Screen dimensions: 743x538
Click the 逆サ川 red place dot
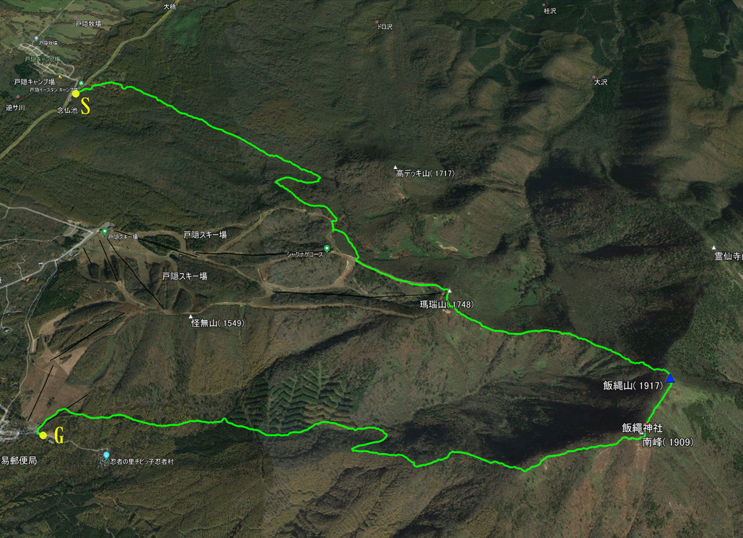click(x=18, y=97)
